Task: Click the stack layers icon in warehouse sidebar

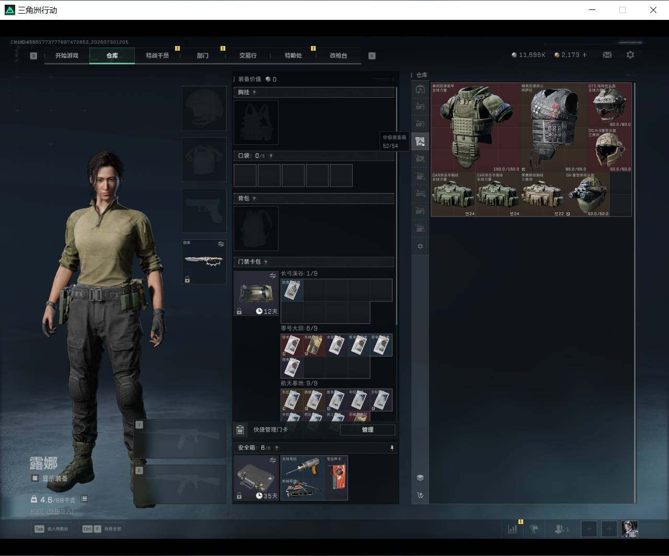Action: tap(420, 478)
